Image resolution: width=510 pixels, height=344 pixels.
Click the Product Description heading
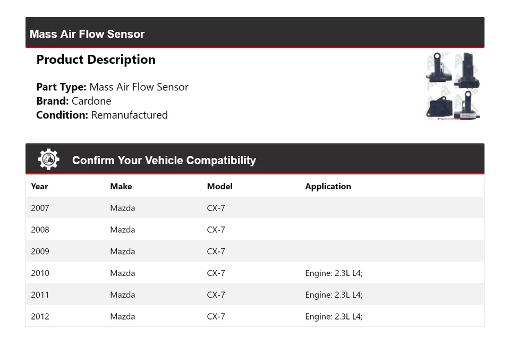click(x=96, y=60)
